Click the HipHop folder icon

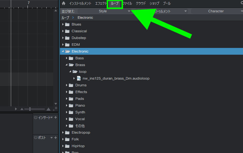[67, 146]
